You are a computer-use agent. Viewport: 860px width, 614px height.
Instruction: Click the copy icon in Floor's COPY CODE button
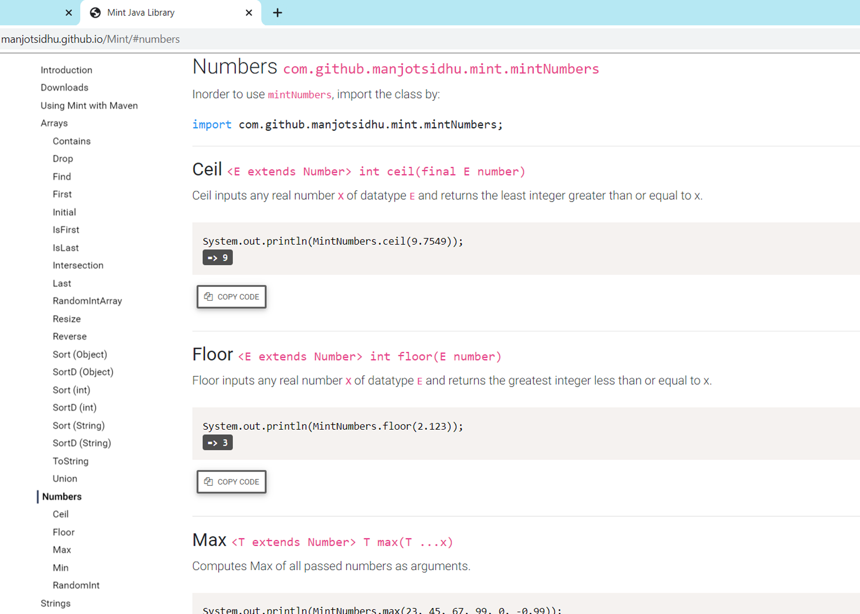coord(208,481)
